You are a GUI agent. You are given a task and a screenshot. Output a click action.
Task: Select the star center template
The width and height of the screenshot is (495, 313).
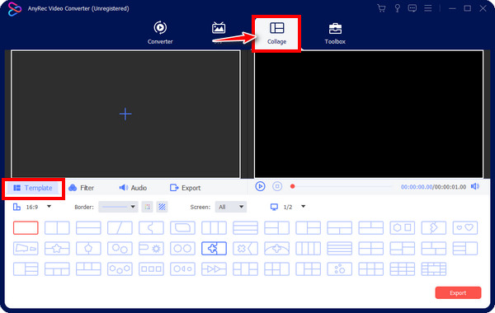pyautogui.click(x=57, y=249)
